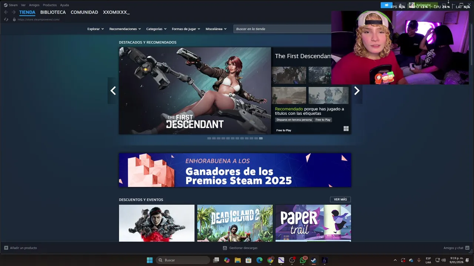Expand the Recomendaciones dropdown
Image resolution: width=474 pixels, height=266 pixels.
point(125,29)
